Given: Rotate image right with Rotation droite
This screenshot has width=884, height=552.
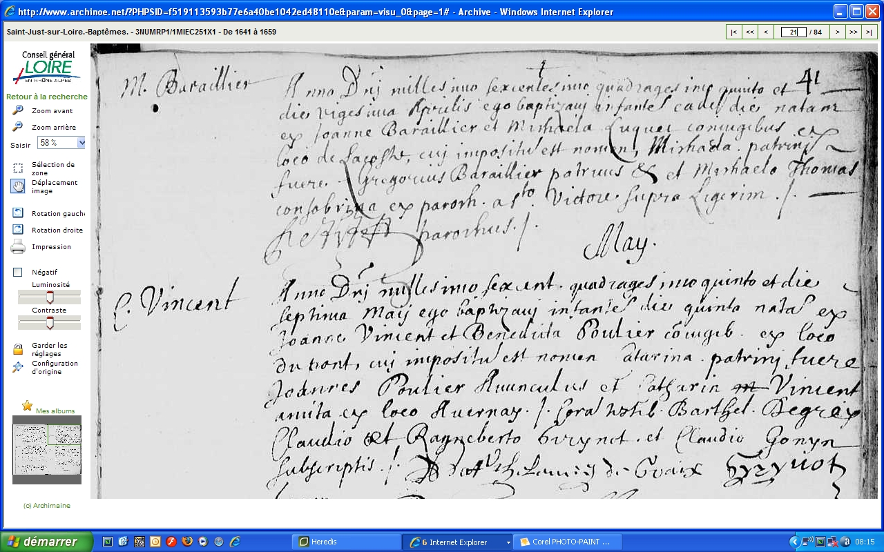Looking at the screenshot, I should 18,230.
